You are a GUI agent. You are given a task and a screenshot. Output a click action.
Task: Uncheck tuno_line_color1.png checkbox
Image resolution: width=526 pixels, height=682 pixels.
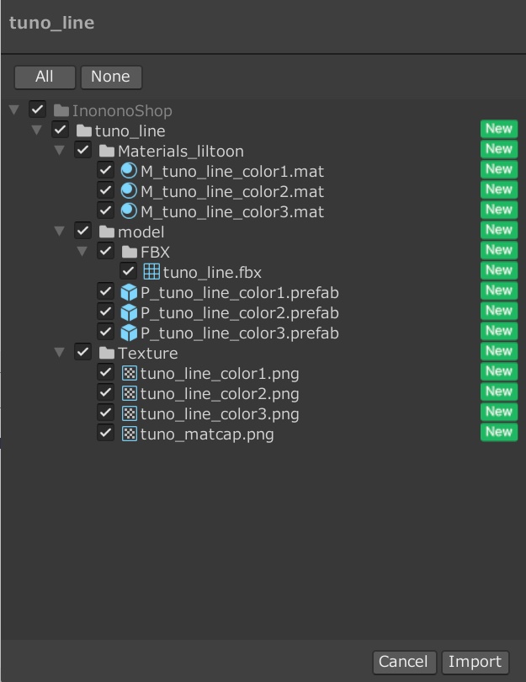pyautogui.click(x=105, y=372)
